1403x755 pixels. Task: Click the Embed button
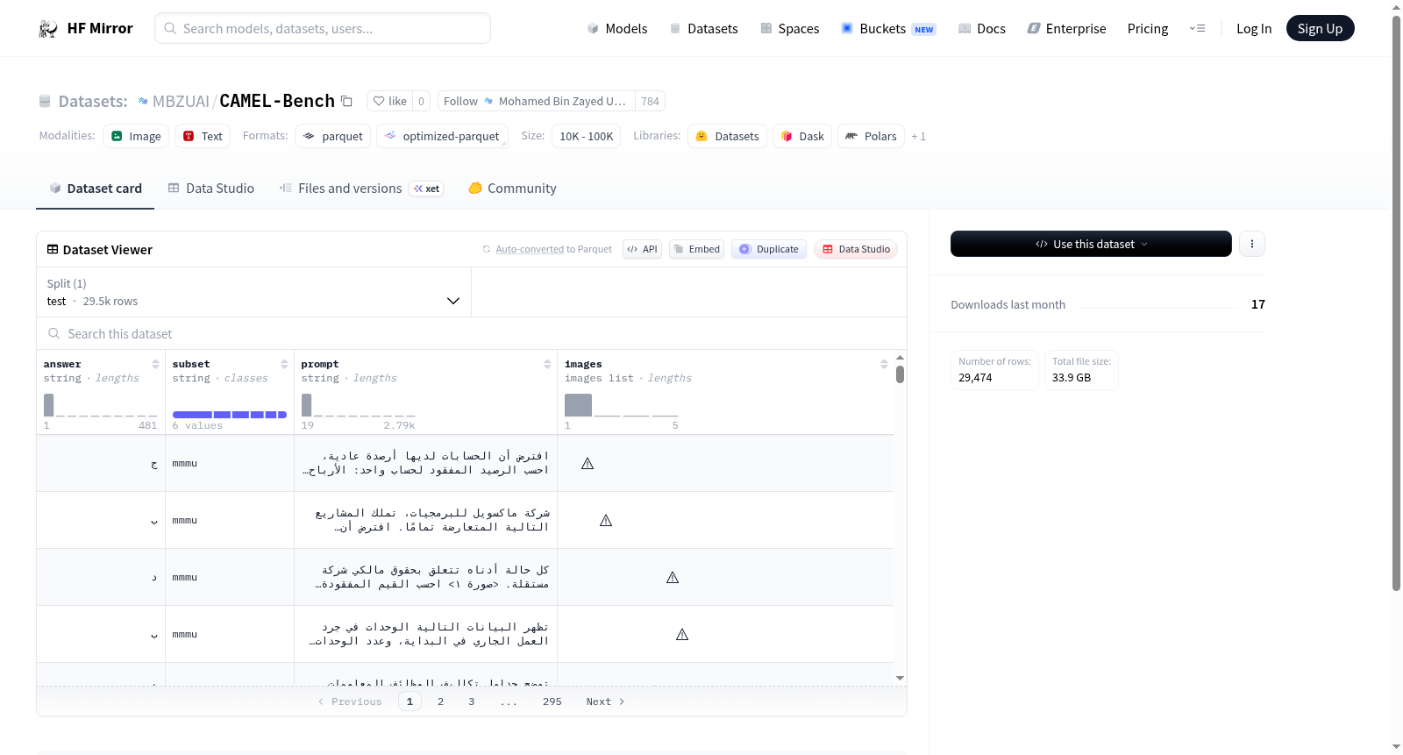coord(696,249)
